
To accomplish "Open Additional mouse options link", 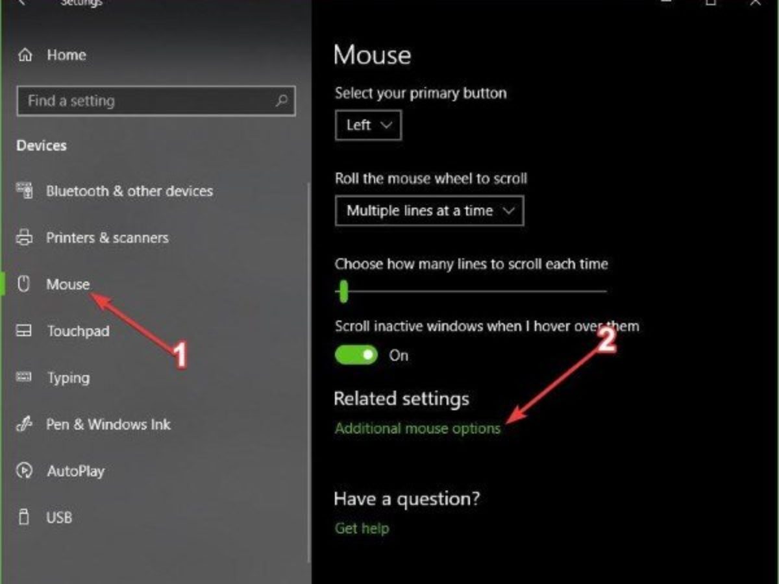I will [417, 428].
